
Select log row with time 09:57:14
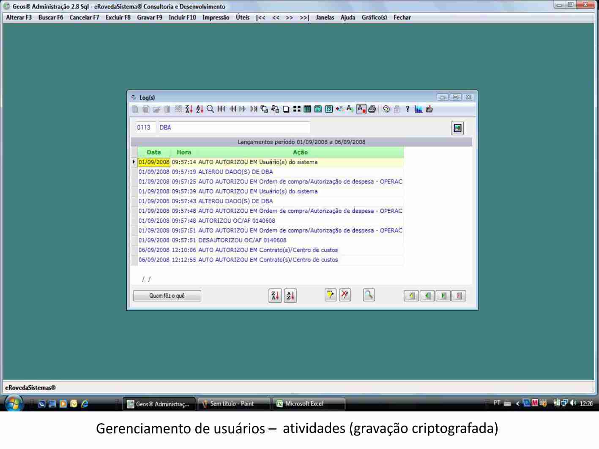click(271, 162)
